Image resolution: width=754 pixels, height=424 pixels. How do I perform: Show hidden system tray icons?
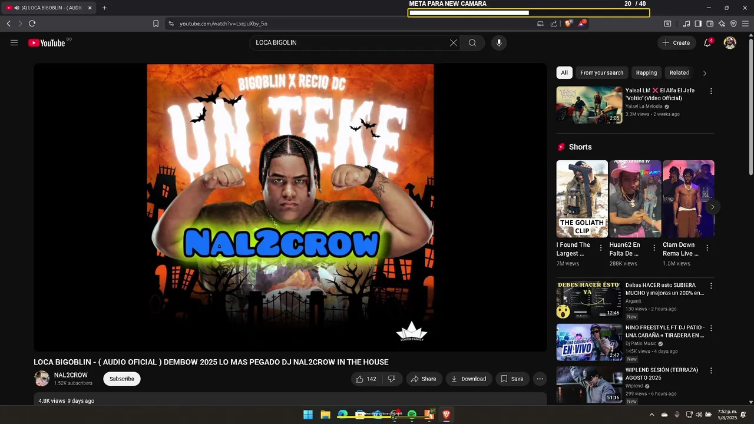coord(652,415)
